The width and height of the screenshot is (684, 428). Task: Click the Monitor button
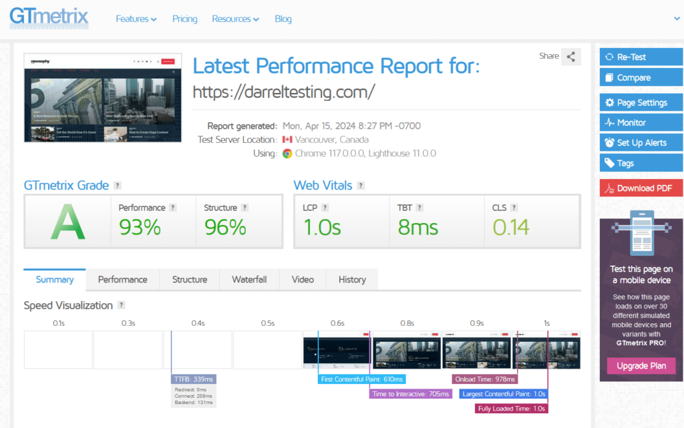(x=641, y=122)
